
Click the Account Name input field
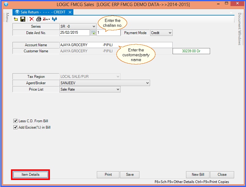click(x=116, y=45)
